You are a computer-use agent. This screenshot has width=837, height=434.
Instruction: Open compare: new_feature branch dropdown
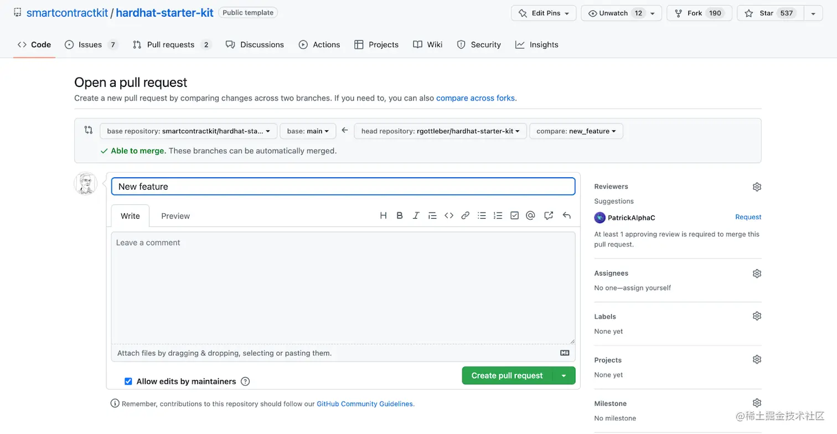coord(576,131)
